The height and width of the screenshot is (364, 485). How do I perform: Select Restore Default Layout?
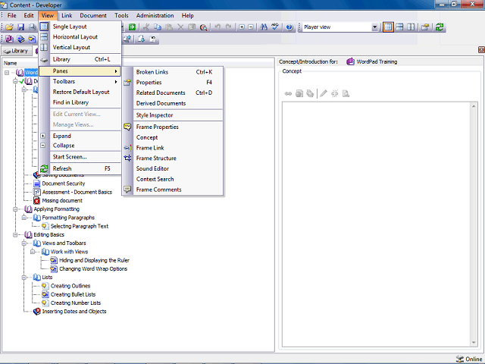(x=81, y=92)
